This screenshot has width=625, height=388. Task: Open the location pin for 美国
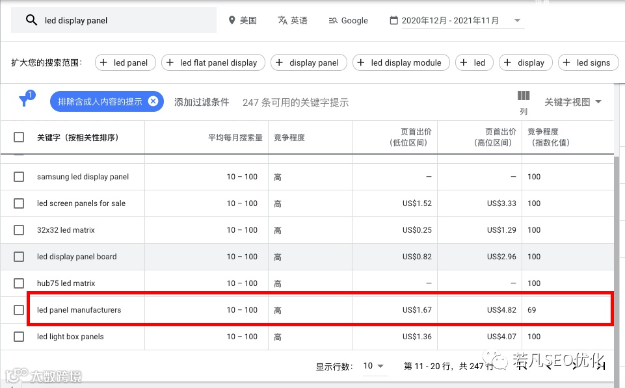232,20
